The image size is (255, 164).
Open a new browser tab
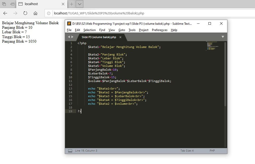[x=71, y=4]
